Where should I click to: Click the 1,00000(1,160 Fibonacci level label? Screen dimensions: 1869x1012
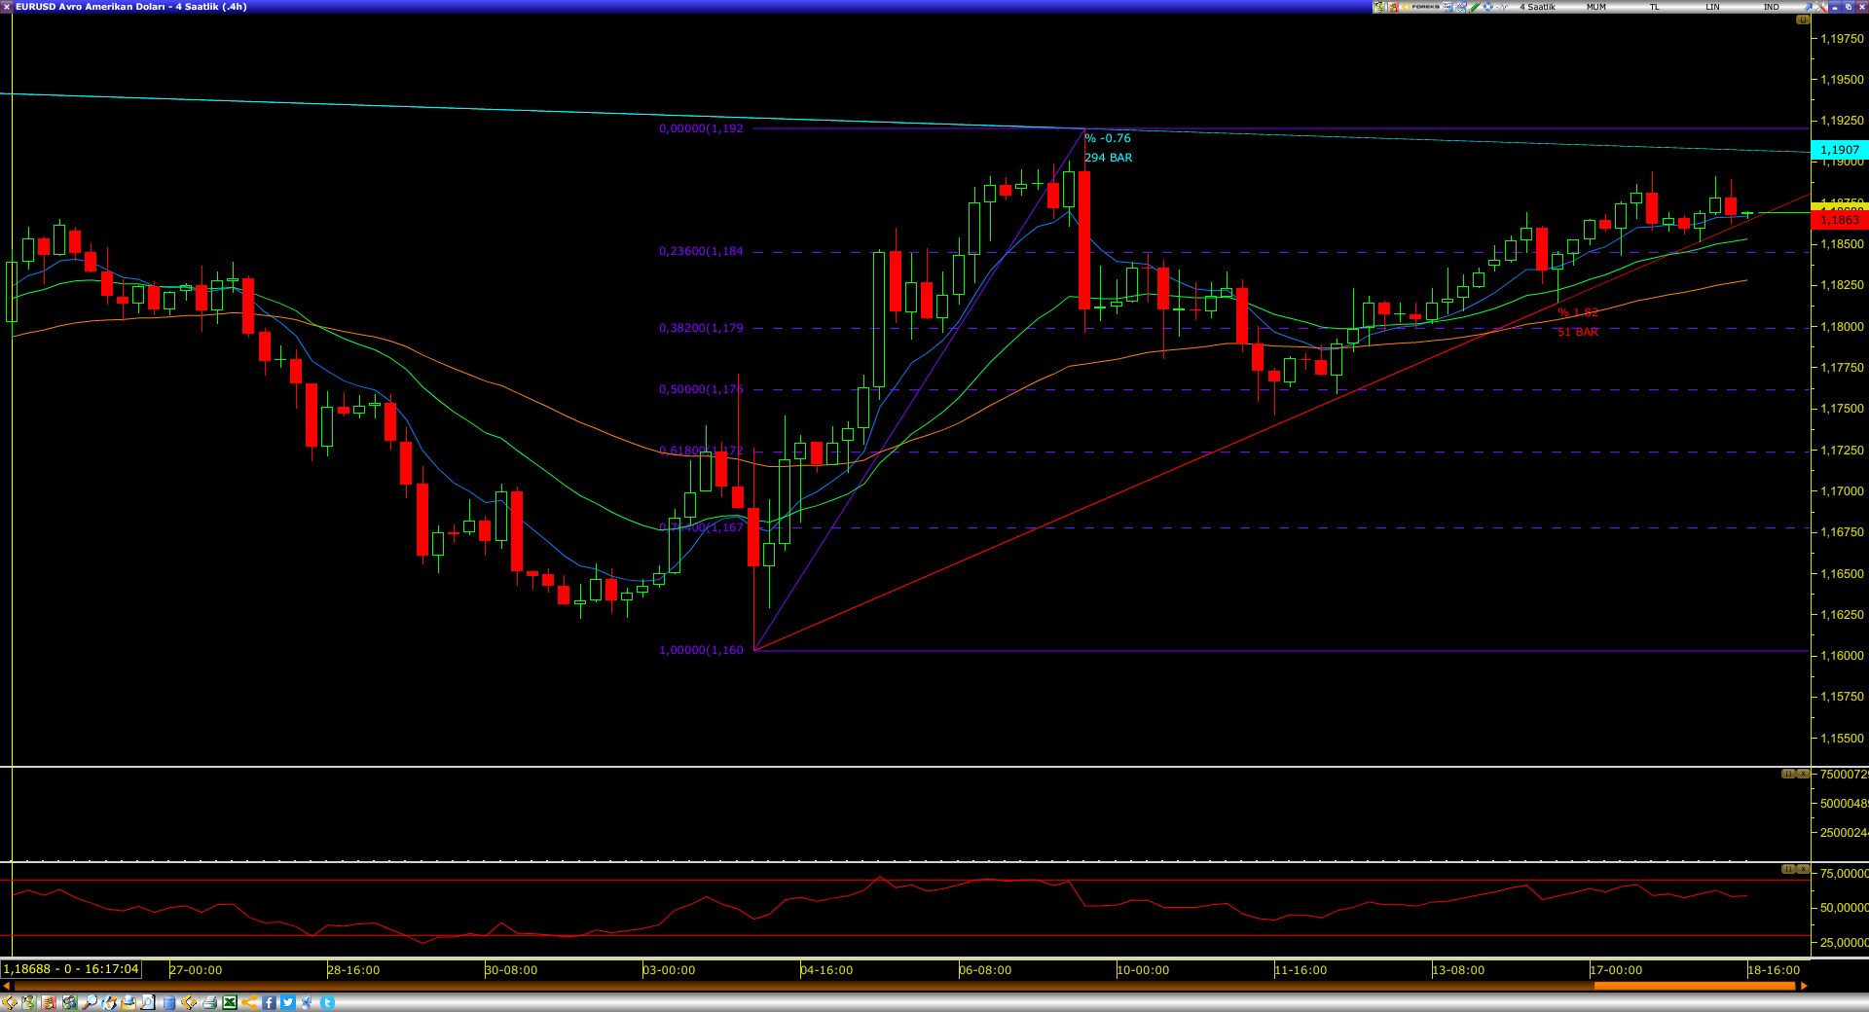(701, 650)
